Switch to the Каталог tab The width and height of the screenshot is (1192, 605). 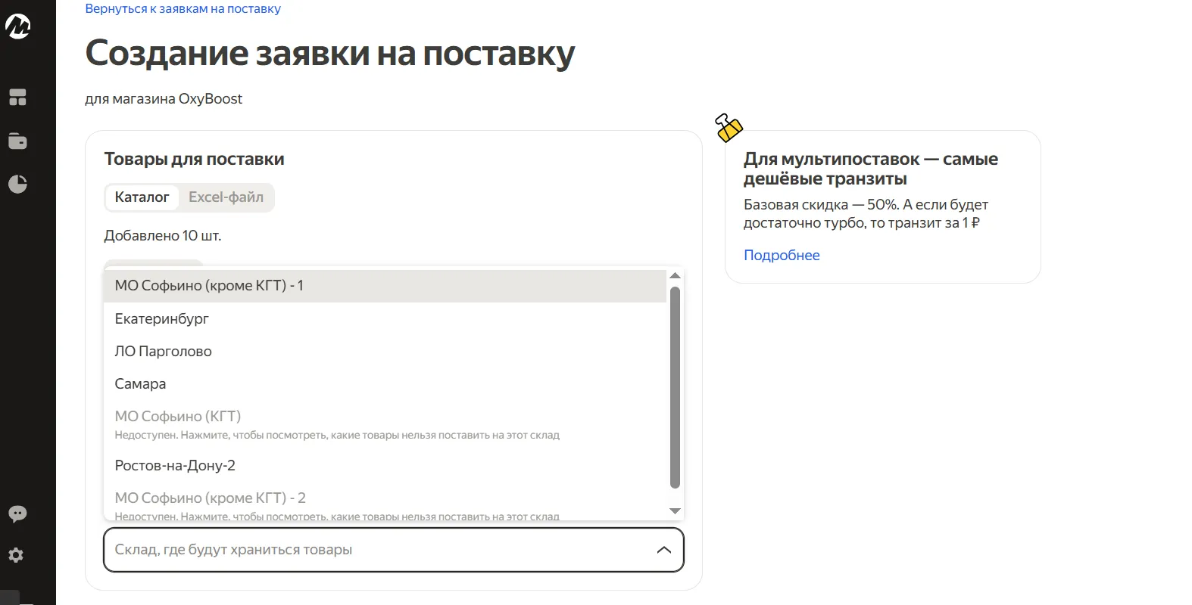coord(142,197)
